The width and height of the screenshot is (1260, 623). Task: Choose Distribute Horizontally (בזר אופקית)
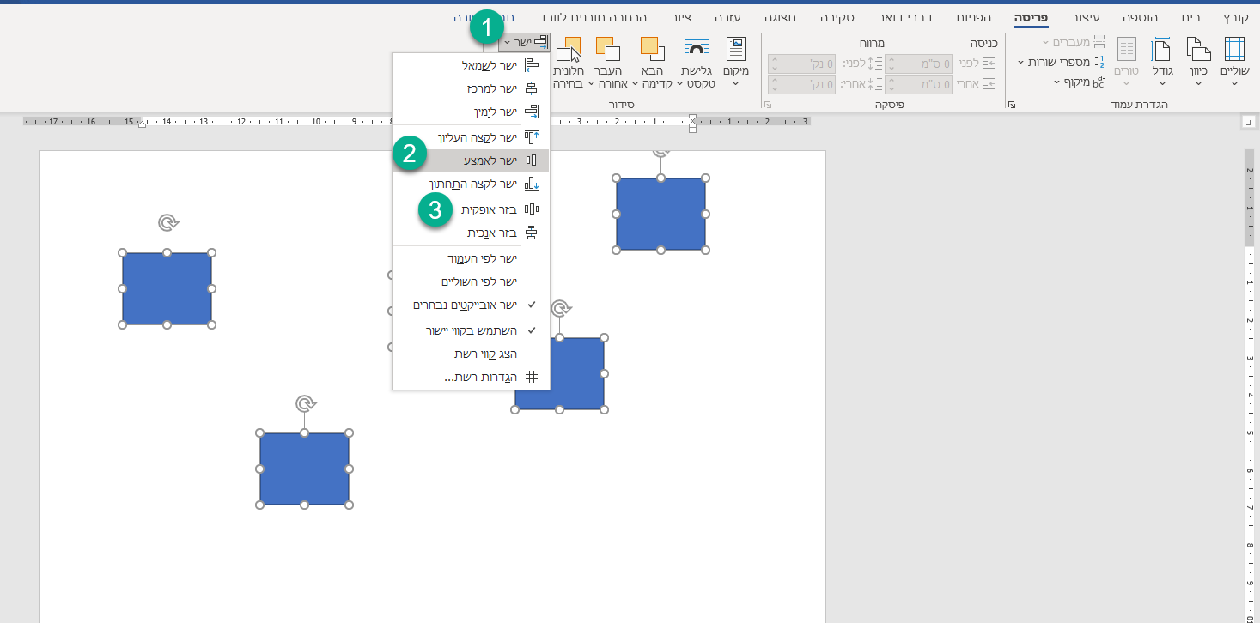tap(471, 209)
